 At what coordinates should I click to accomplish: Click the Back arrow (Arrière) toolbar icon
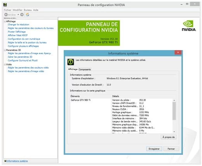tap(6, 15)
